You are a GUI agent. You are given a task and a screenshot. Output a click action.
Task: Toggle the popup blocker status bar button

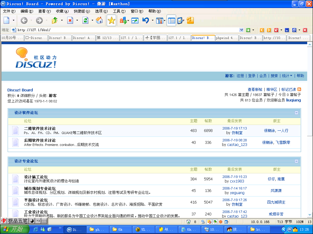click(209, 222)
